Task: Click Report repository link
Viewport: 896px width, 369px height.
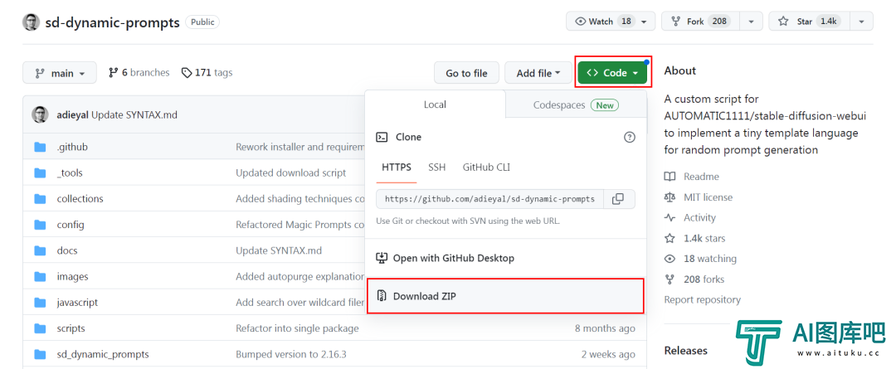Action: (703, 300)
